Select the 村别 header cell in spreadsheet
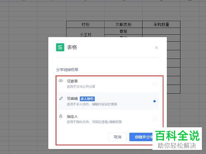The width and height of the screenshot is (206, 154). [85, 24]
